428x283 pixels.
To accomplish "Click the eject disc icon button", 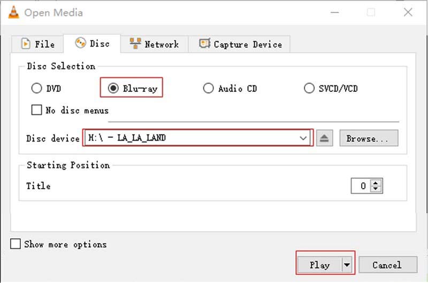I will point(324,138).
